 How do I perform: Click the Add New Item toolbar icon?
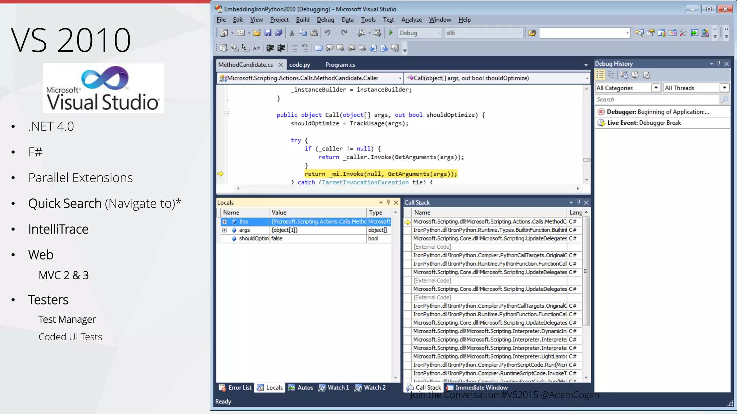(x=241, y=33)
